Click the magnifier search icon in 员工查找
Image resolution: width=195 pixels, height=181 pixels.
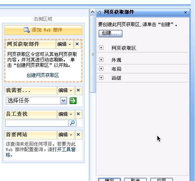pyautogui.click(x=73, y=123)
